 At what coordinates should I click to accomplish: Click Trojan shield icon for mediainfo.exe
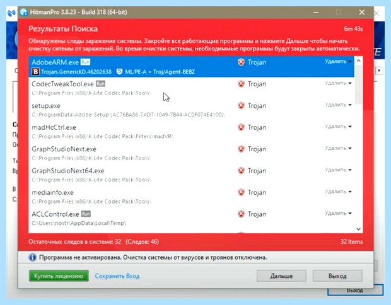pyautogui.click(x=241, y=192)
